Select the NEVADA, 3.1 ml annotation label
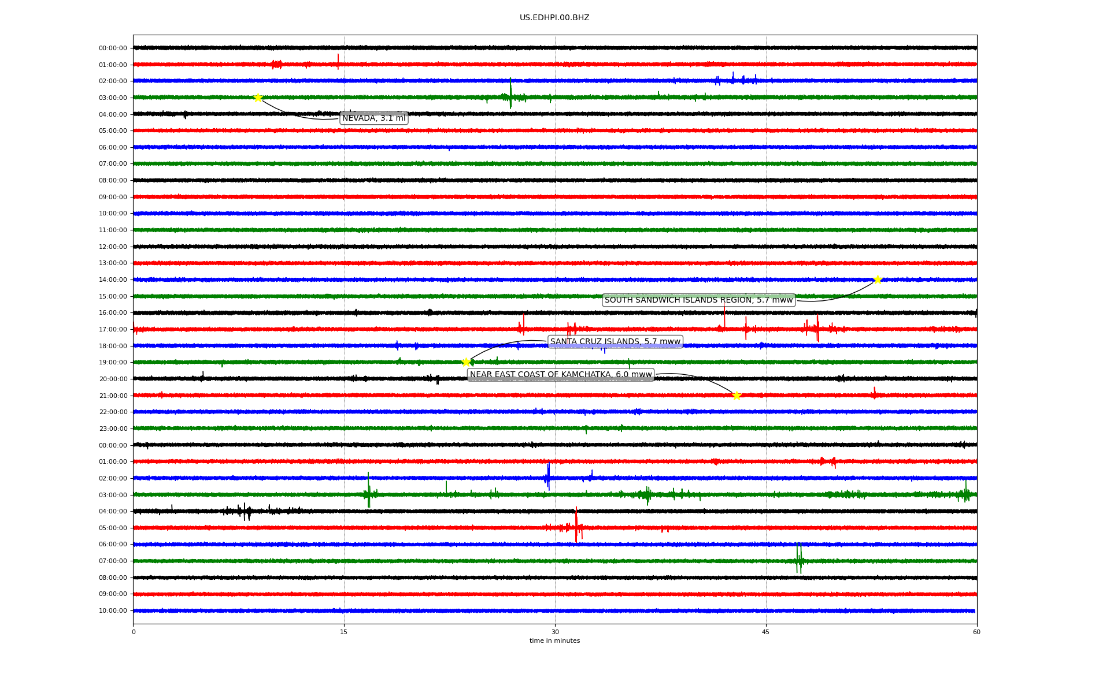Viewport: 1110px width, 693px height. pos(373,118)
